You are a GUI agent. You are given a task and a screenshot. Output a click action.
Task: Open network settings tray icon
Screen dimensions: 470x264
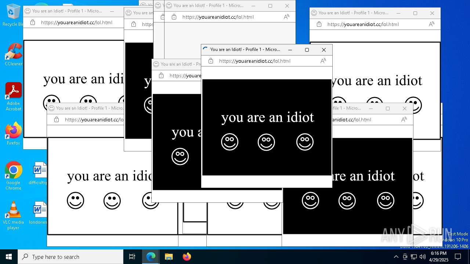coord(414,257)
